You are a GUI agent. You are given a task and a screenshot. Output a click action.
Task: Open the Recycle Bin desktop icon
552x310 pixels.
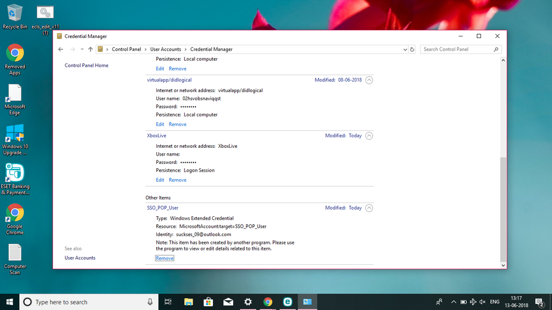(x=15, y=17)
